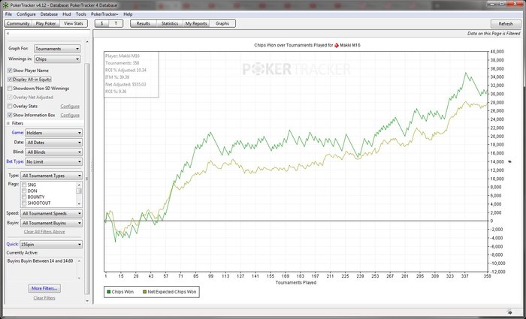Viewport: 526px width, 319px height.
Task: Click Clear All Filters Above link
Action: pyautogui.click(x=44, y=232)
